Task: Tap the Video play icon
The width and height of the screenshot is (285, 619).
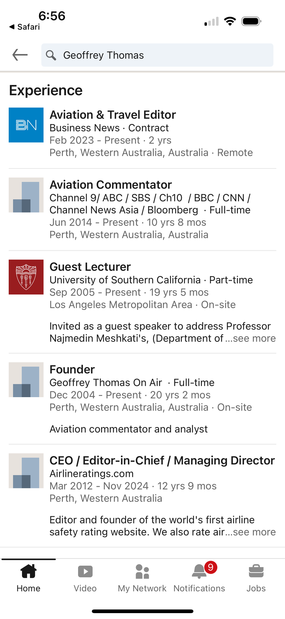Action: (85, 571)
